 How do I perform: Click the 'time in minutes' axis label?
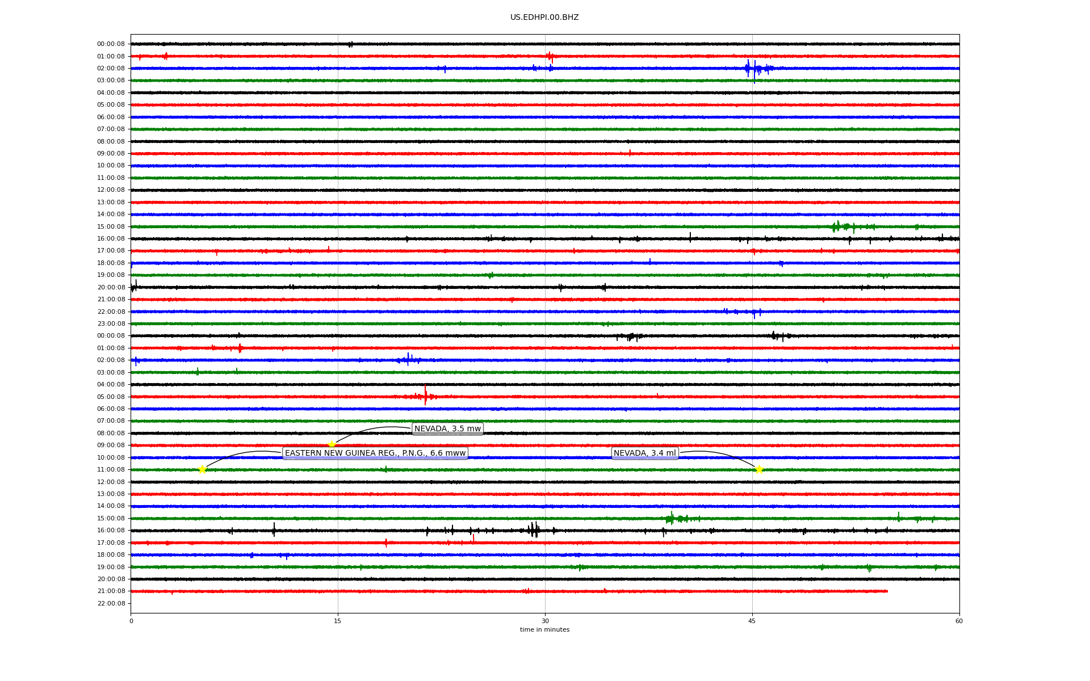tap(544, 630)
